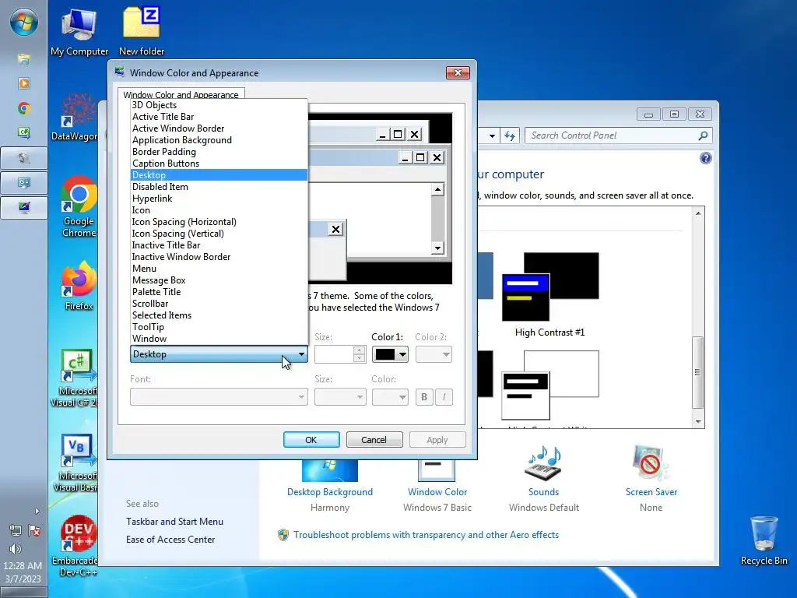
Task: Click the black Color 1 swatch
Action: point(385,354)
